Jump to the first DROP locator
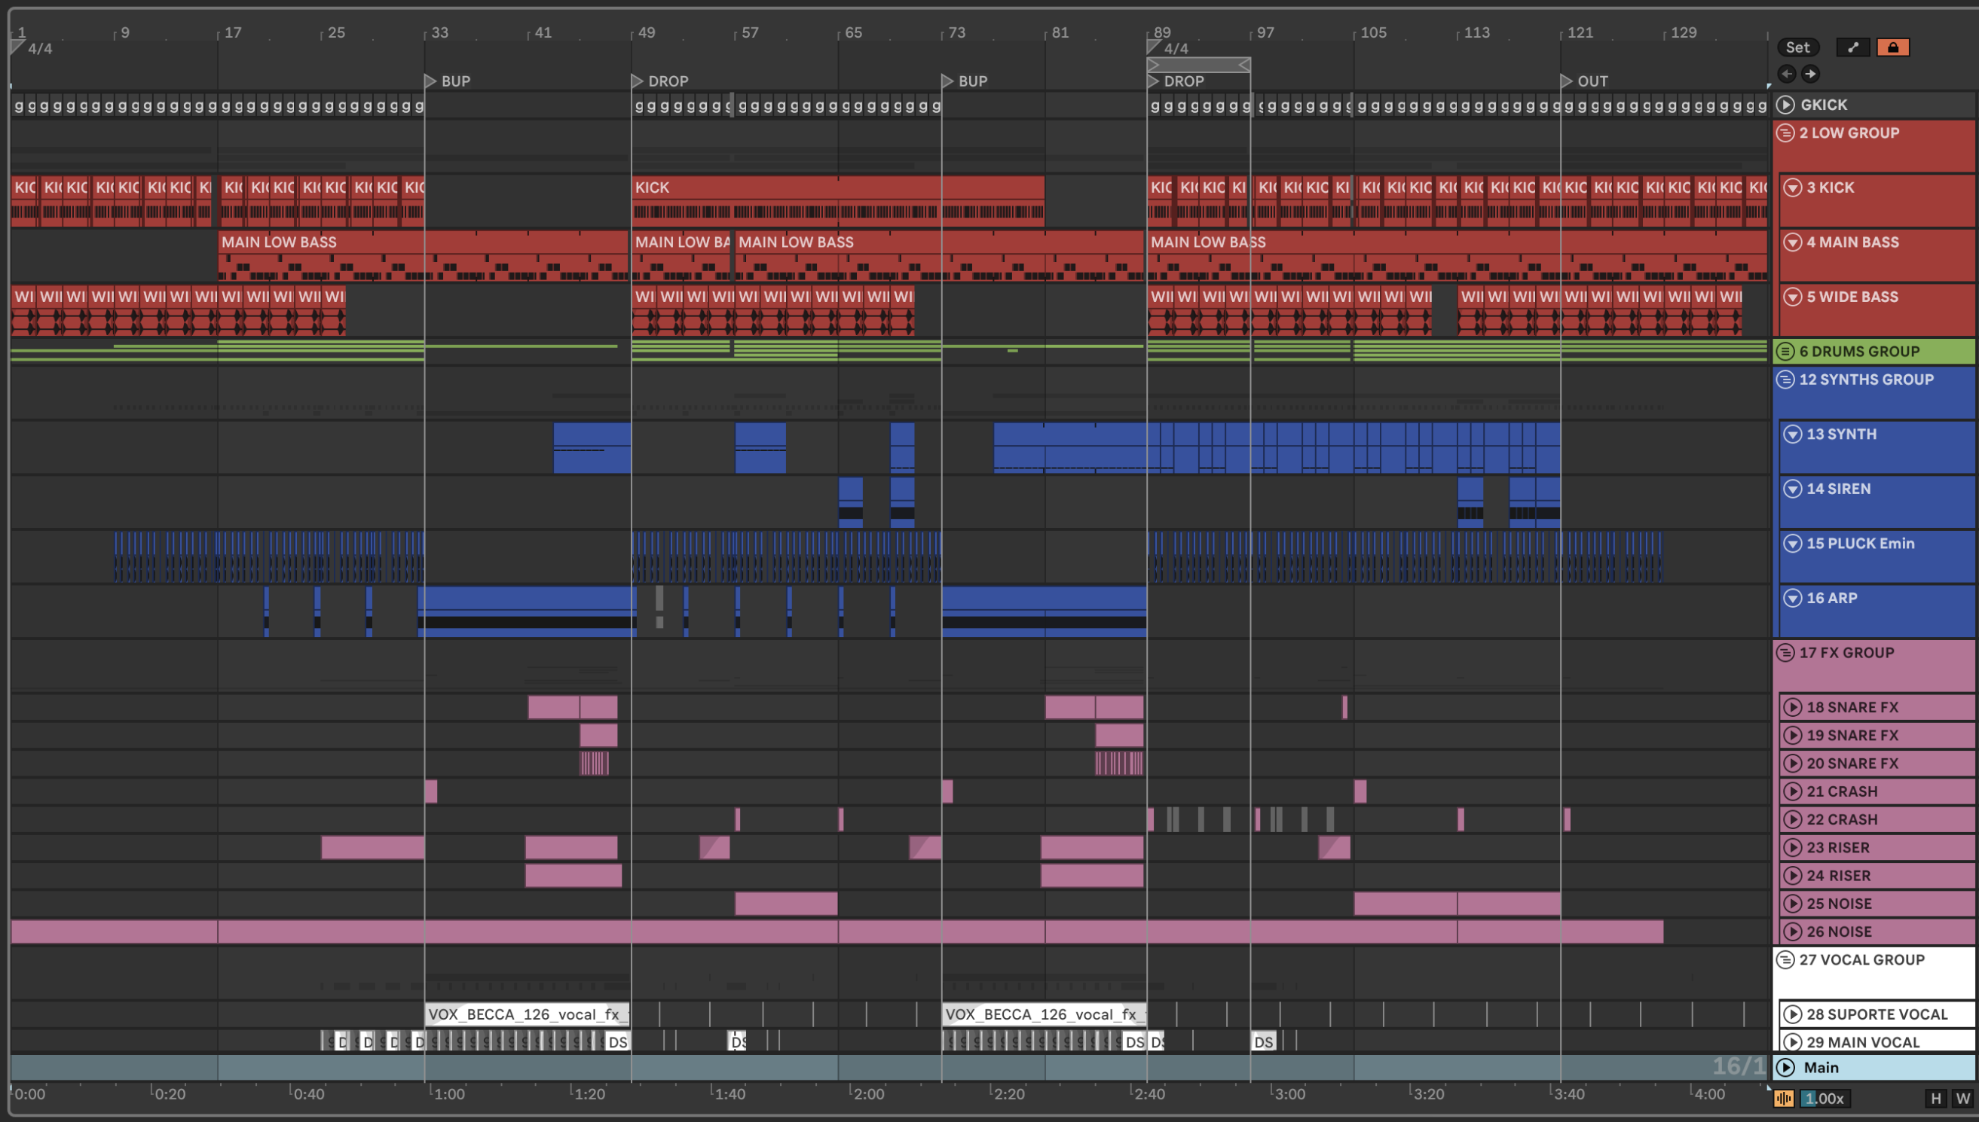 pyautogui.click(x=638, y=81)
